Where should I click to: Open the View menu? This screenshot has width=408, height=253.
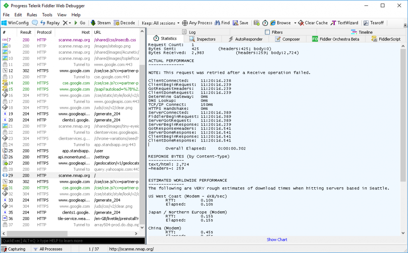point(62,15)
